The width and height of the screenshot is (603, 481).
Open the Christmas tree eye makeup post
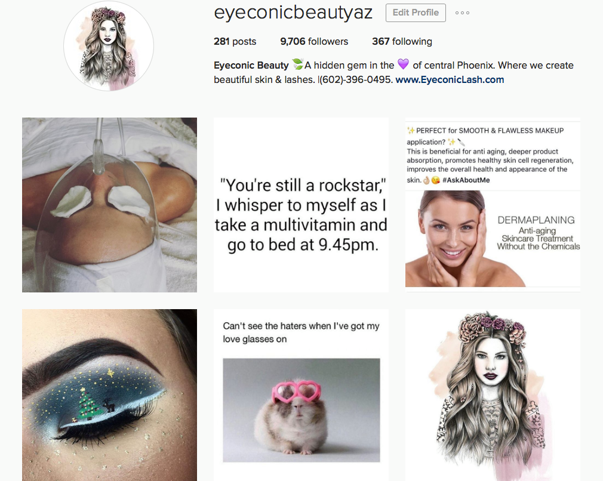[110, 395]
